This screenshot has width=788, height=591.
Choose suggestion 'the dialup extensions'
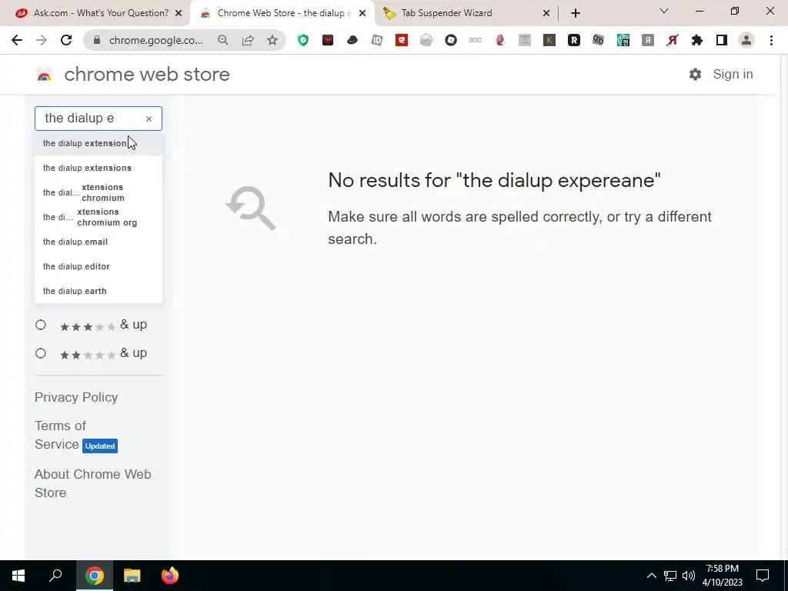[x=98, y=168]
